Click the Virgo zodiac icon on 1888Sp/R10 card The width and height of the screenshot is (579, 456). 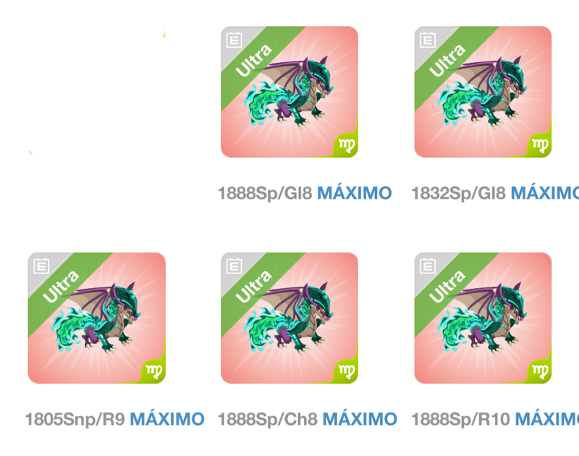[x=540, y=371]
